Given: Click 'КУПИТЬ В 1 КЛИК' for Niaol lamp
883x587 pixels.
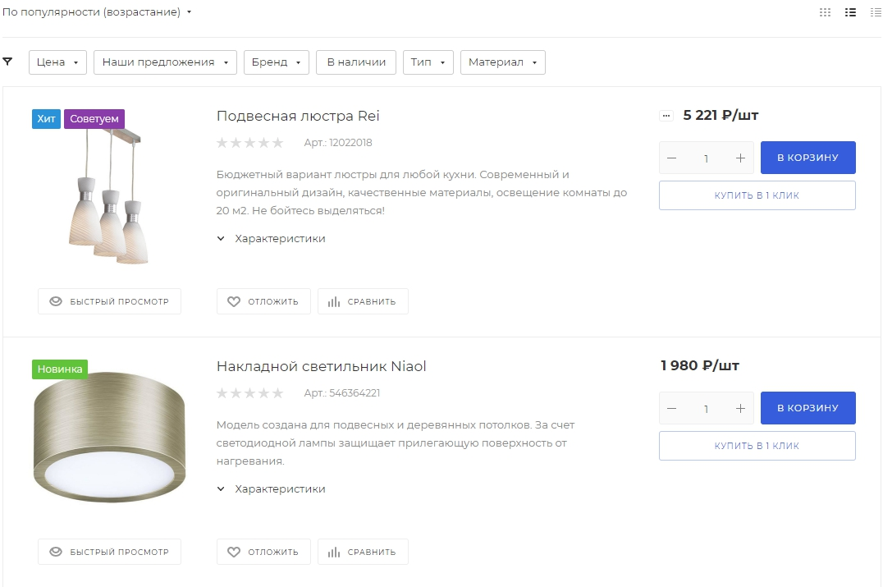Looking at the screenshot, I should (756, 446).
